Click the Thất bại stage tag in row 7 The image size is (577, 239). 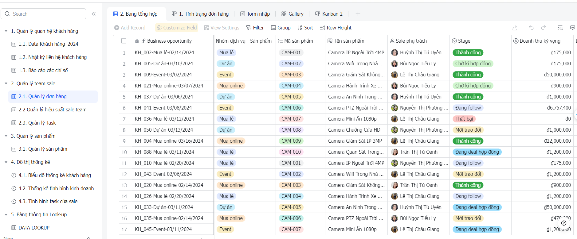[464, 119]
